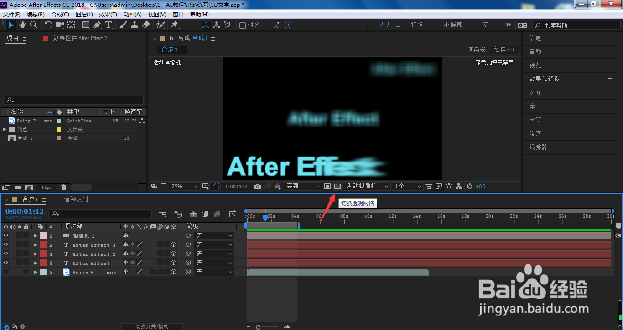The width and height of the screenshot is (623, 330).
Task: Switch to 效果控件 After Effect 2 tab
Action: pos(80,38)
